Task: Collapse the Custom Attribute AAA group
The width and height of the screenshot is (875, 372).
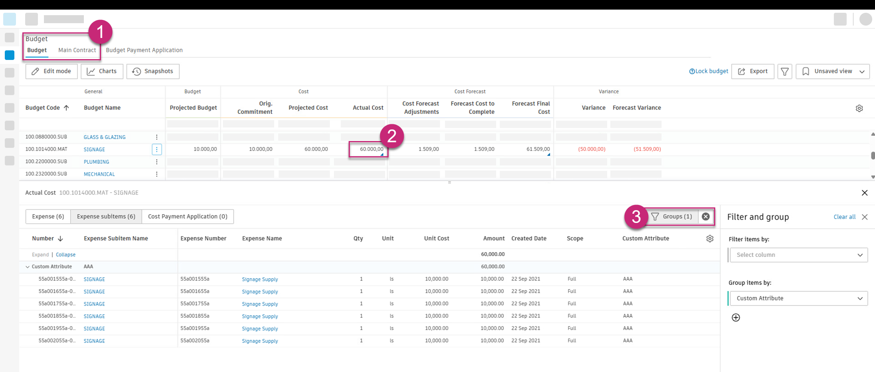Action: 28,267
